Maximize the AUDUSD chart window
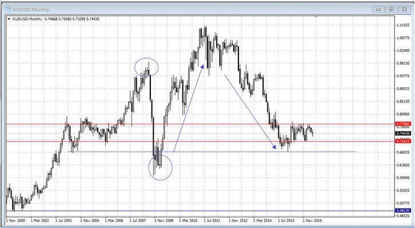The image size is (415, 228). coord(391,9)
